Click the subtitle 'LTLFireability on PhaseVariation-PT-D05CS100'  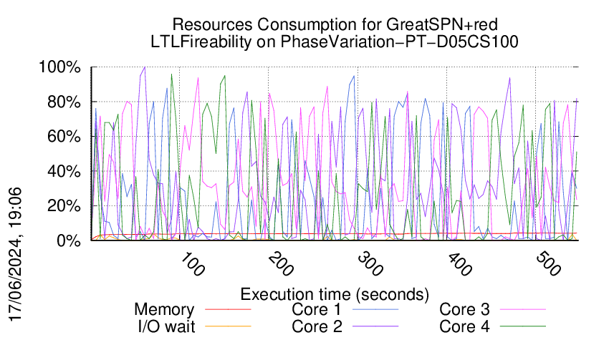coord(335,42)
